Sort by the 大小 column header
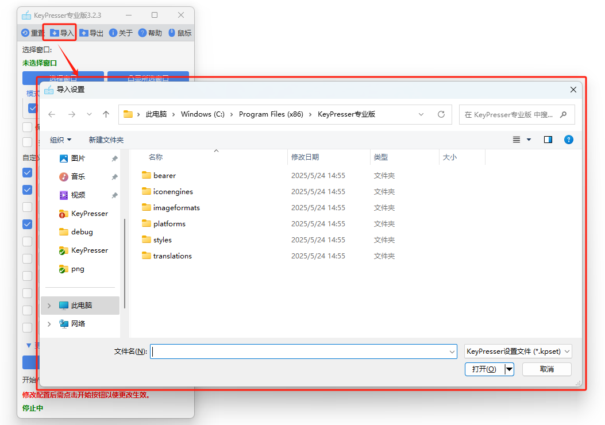This screenshot has height=425, width=605. [449, 157]
